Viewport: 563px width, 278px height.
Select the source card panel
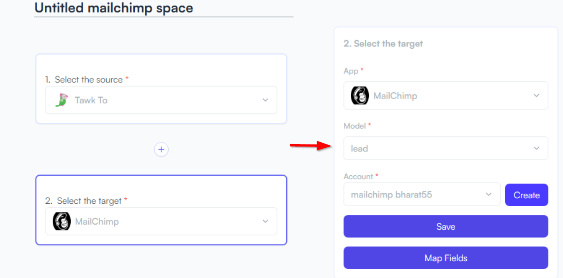point(161,88)
